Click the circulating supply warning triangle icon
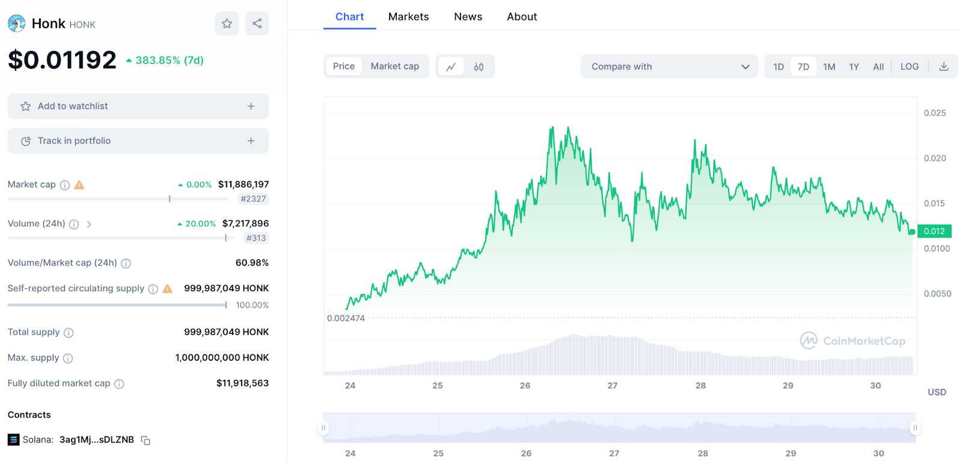 click(x=168, y=289)
